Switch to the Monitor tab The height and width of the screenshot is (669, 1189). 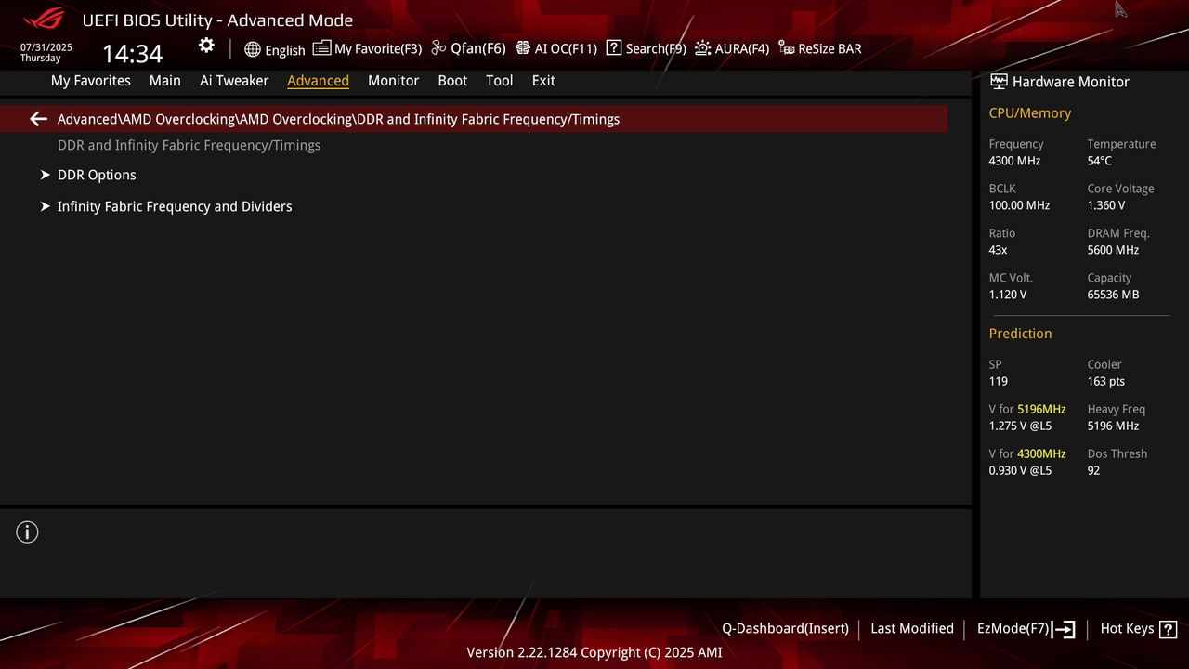point(393,81)
